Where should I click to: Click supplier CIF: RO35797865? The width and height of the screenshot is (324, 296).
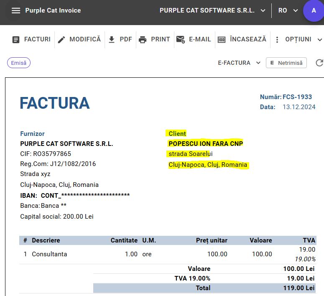click(x=46, y=154)
